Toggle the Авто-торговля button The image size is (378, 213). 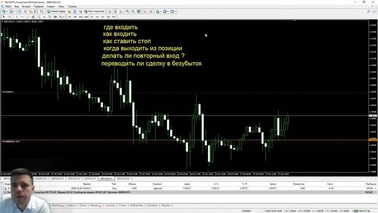click(94, 11)
